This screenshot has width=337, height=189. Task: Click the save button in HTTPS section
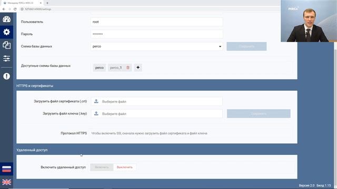click(259, 113)
